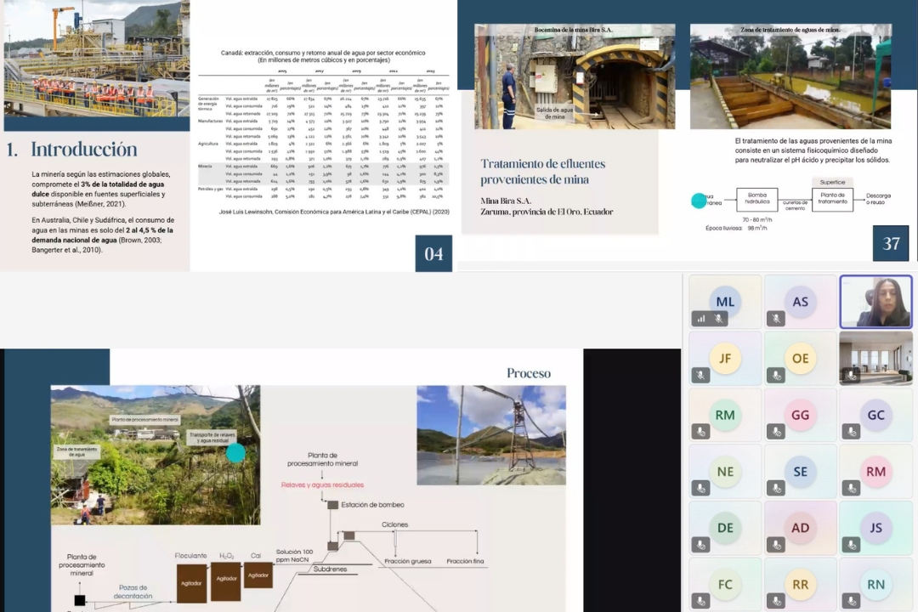Click the muted microphone icon on JF's tile
The image size is (918, 612).
[700, 375]
